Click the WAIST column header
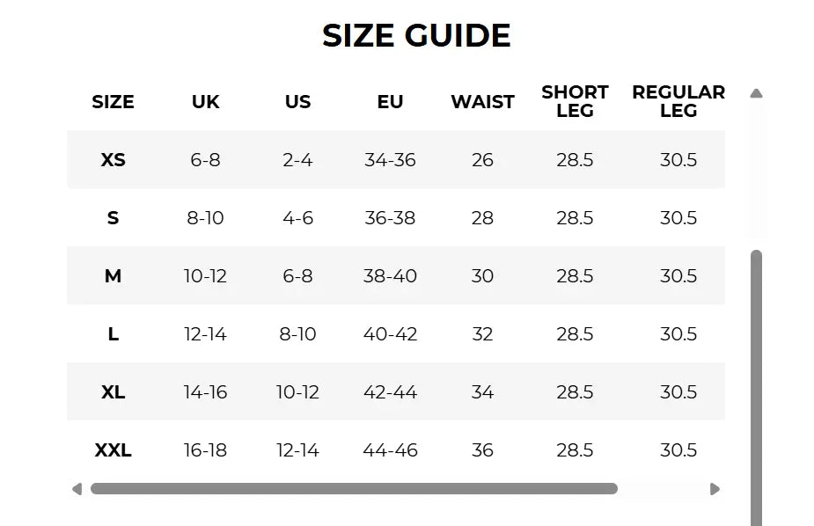This screenshot has width=814, height=526. tap(482, 102)
